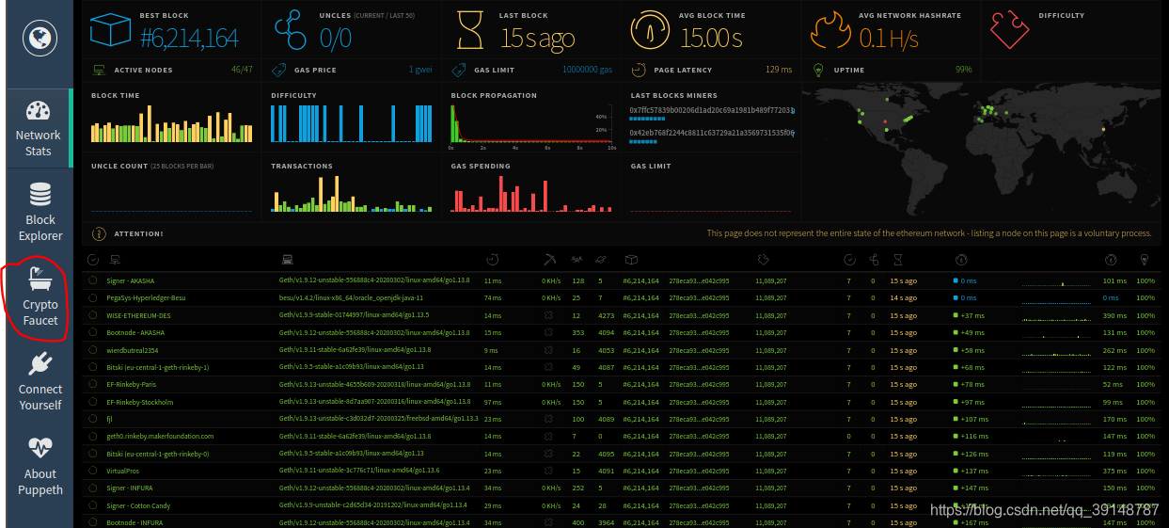Click the 1 gwei gas price value
This screenshot has height=528, width=1169.
(420, 70)
